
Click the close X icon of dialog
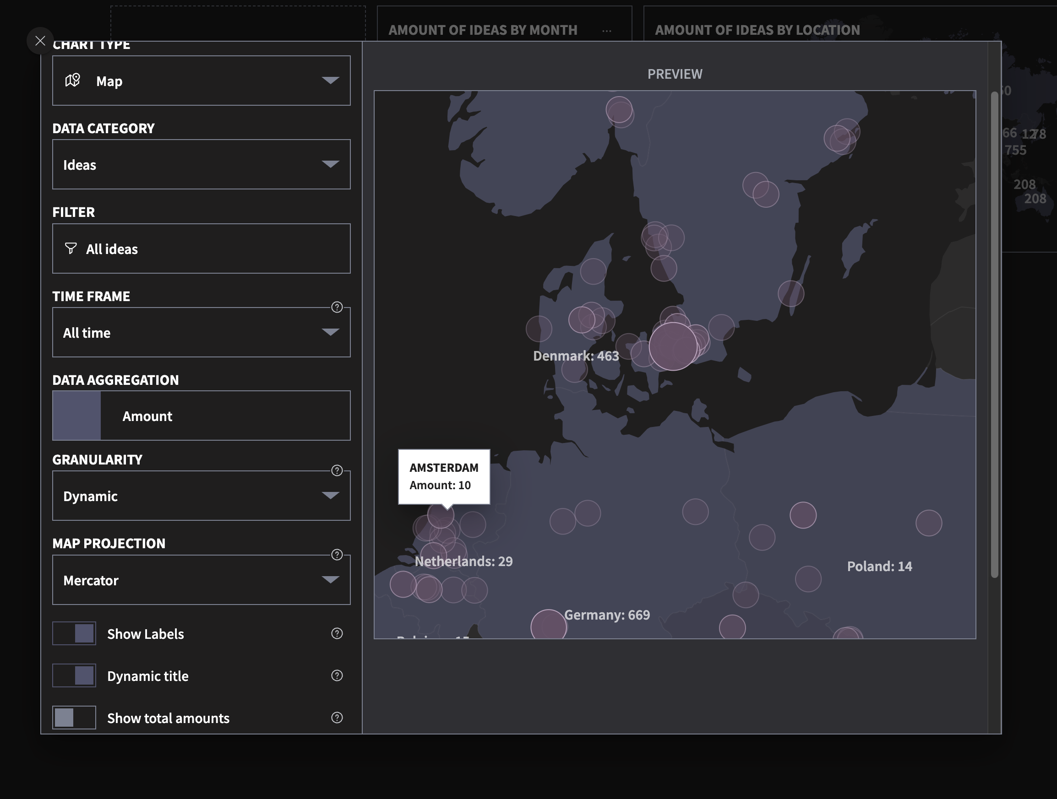click(x=40, y=41)
